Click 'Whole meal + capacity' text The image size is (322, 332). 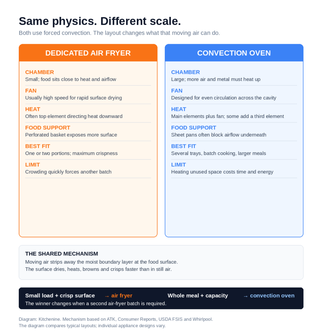coord(198,296)
